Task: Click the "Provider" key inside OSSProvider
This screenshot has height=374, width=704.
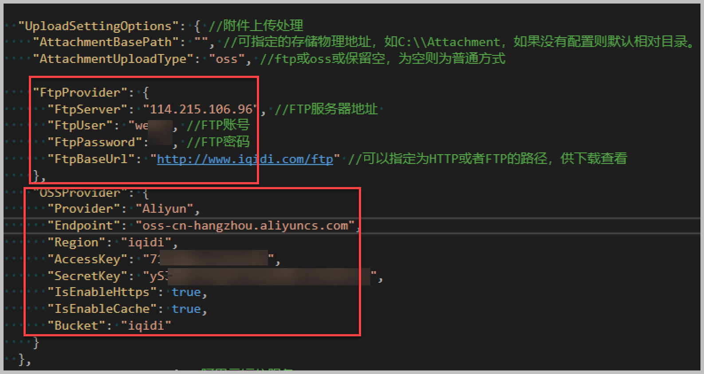Action: point(83,209)
